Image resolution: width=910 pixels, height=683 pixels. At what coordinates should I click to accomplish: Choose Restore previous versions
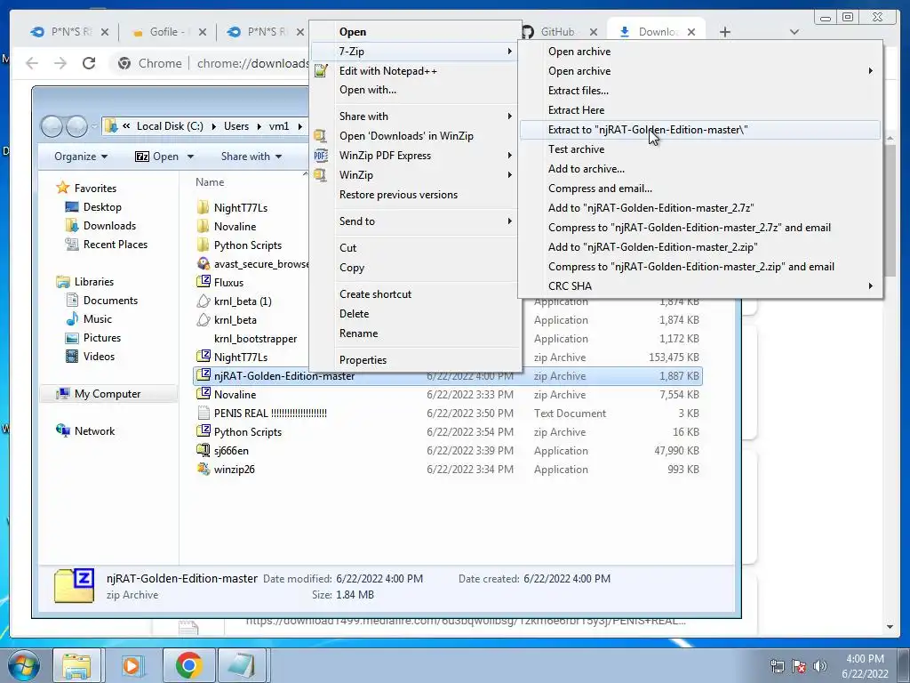(414, 195)
